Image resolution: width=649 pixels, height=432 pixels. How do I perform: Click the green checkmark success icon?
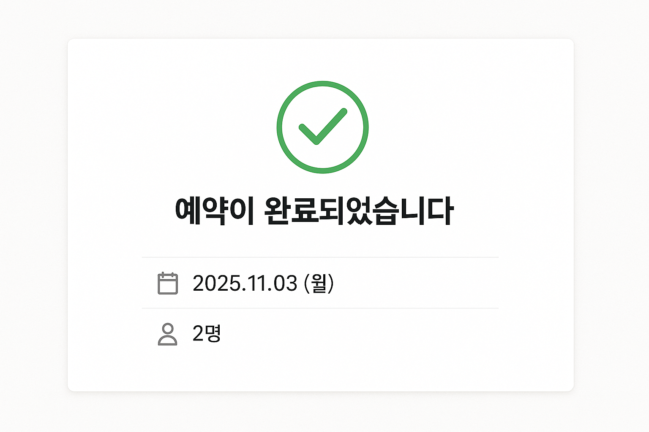coord(323,126)
